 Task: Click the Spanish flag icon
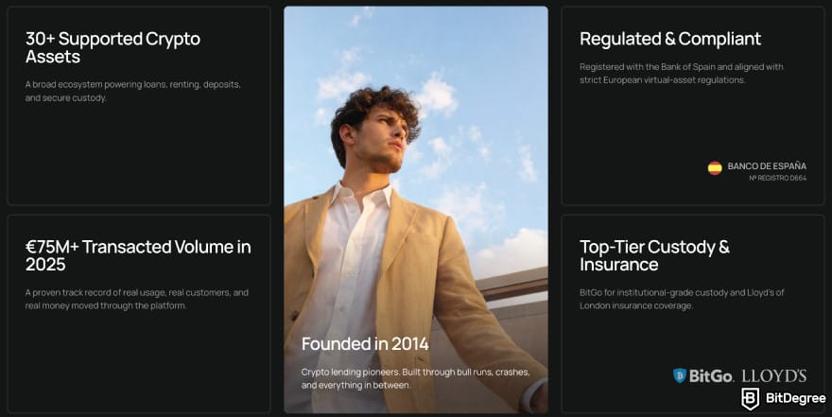[x=715, y=167]
